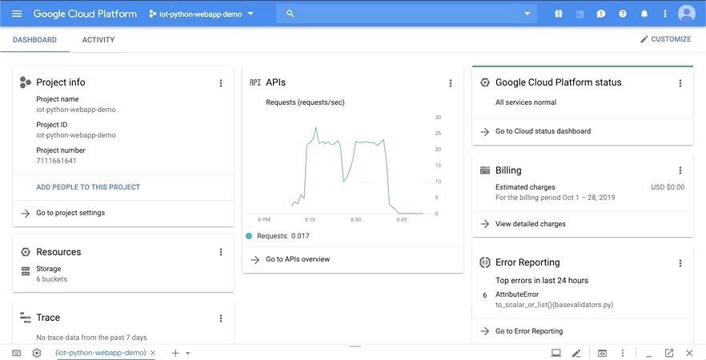Click Storage 6 buckets resource
This screenshot has width=706, height=360.
click(52, 274)
